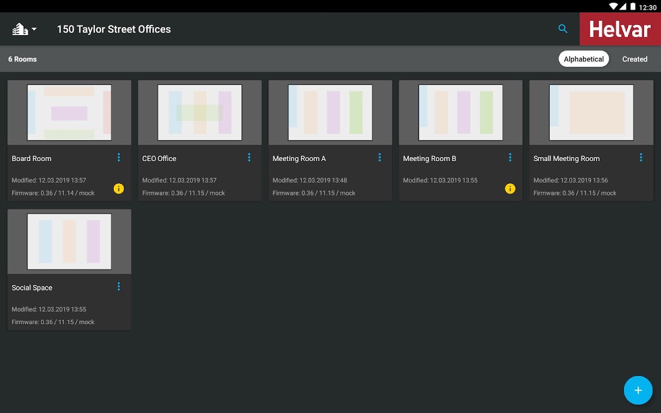The height and width of the screenshot is (413, 661).
Task: Open CEO Office three-dot menu
Action: (x=249, y=157)
